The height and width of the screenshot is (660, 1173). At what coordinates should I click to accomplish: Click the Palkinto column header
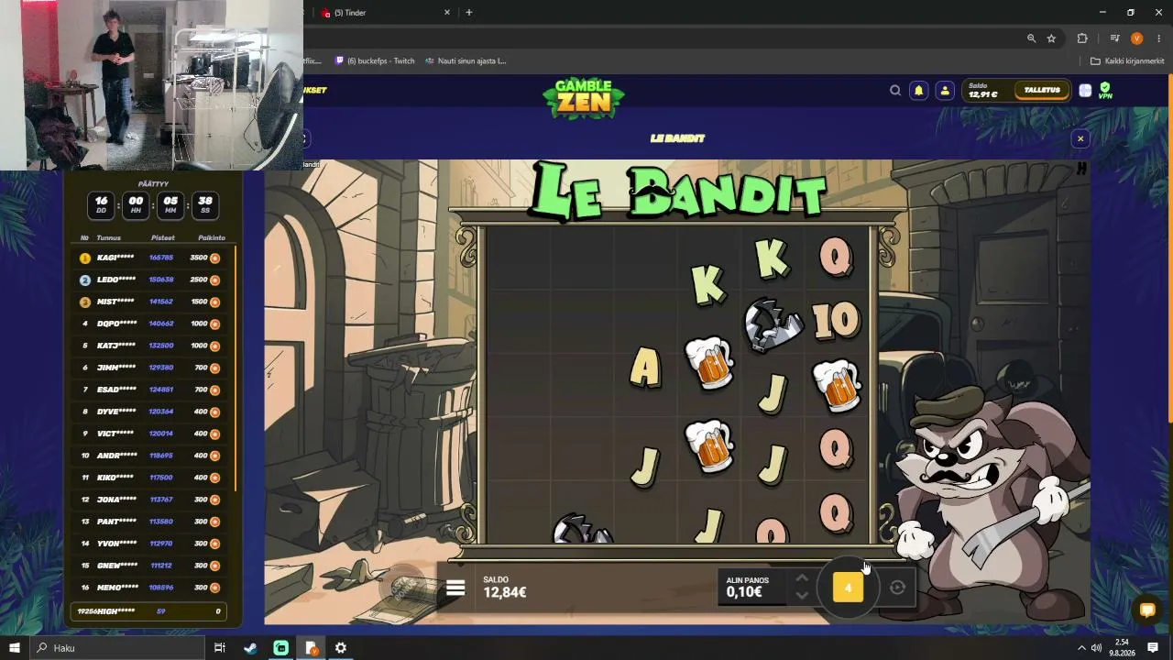(x=212, y=237)
